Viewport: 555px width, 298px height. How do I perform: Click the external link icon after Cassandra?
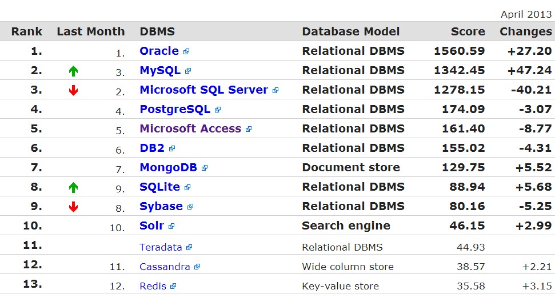coord(198,267)
